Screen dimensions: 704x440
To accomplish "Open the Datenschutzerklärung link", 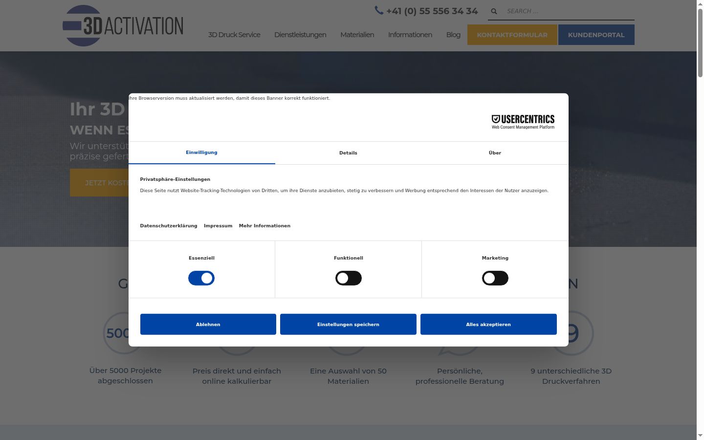I will point(169,226).
